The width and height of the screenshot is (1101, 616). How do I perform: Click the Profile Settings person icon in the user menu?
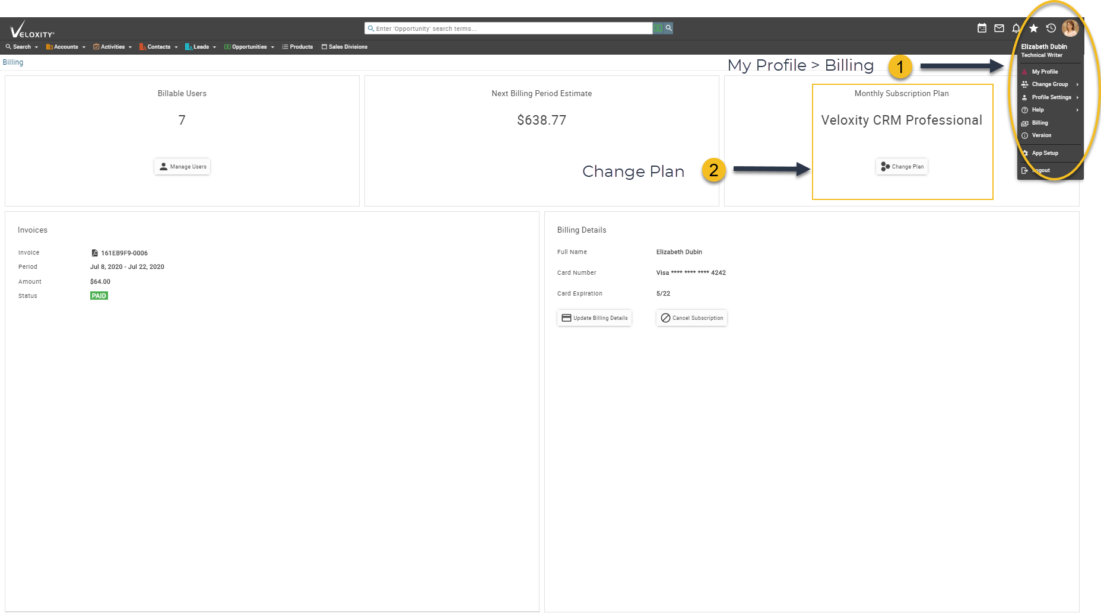(1024, 97)
